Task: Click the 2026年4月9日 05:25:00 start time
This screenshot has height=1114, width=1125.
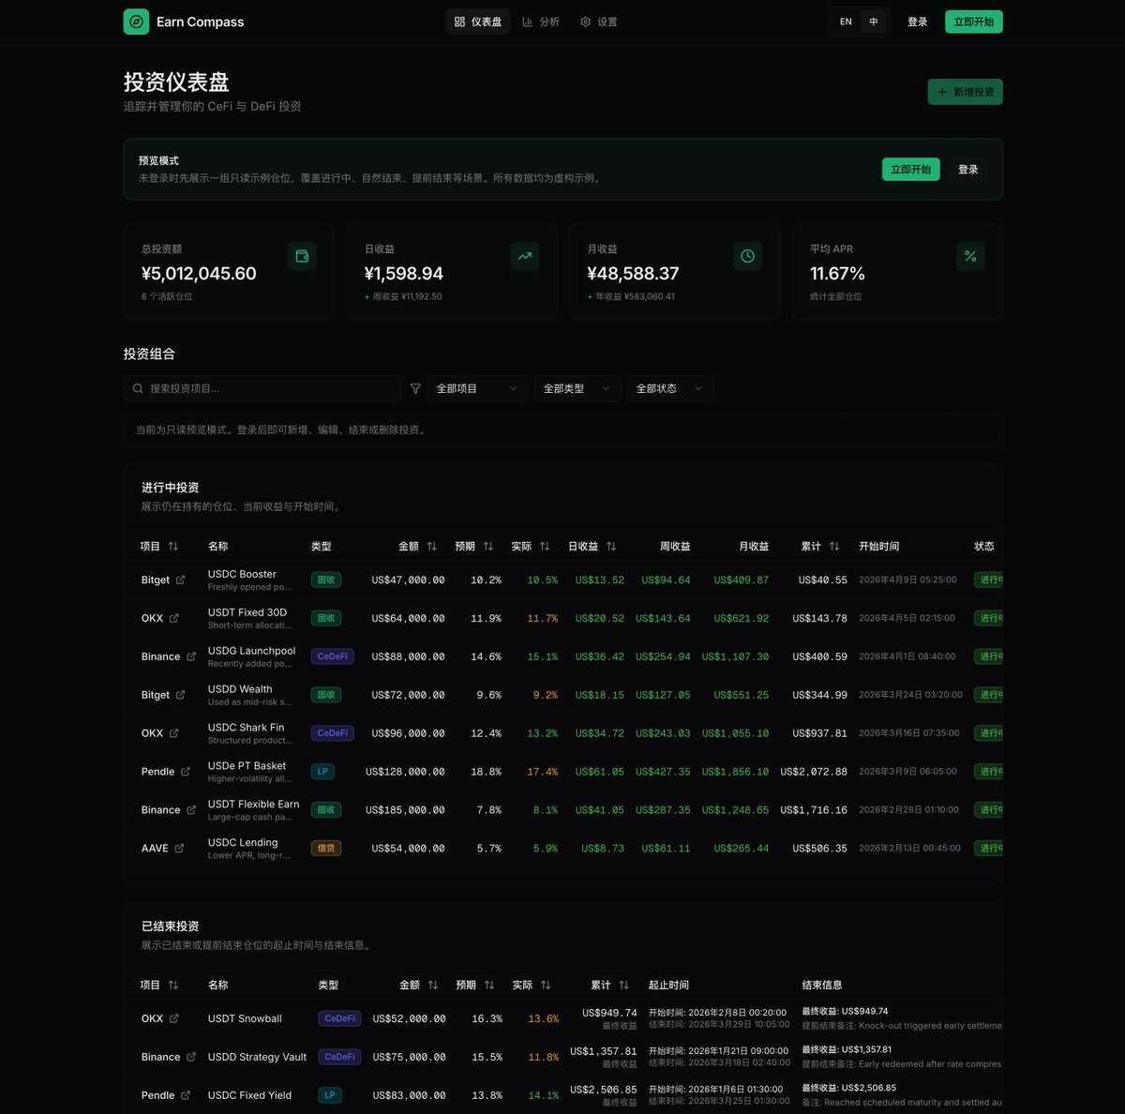Action: point(907,580)
